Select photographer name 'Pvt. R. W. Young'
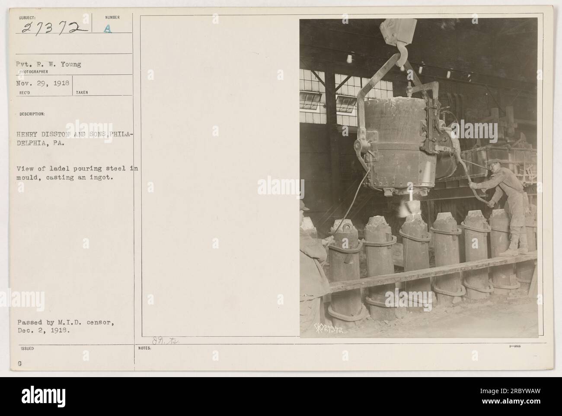 pos(49,64)
